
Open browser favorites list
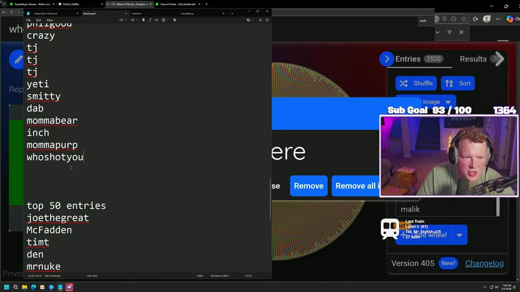click(475, 19)
